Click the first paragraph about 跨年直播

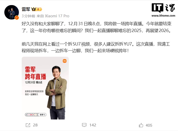point(96,27)
